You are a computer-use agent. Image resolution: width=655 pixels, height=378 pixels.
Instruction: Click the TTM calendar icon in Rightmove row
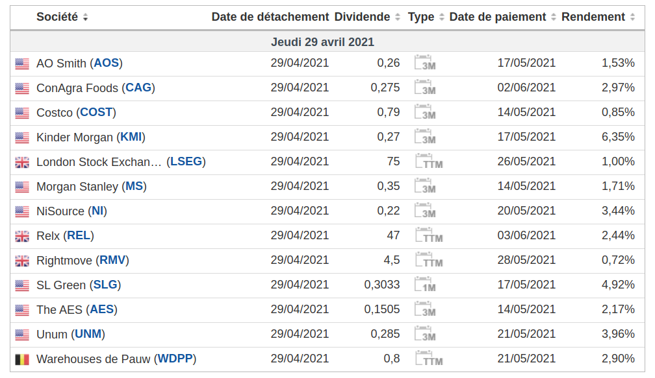pos(429,259)
